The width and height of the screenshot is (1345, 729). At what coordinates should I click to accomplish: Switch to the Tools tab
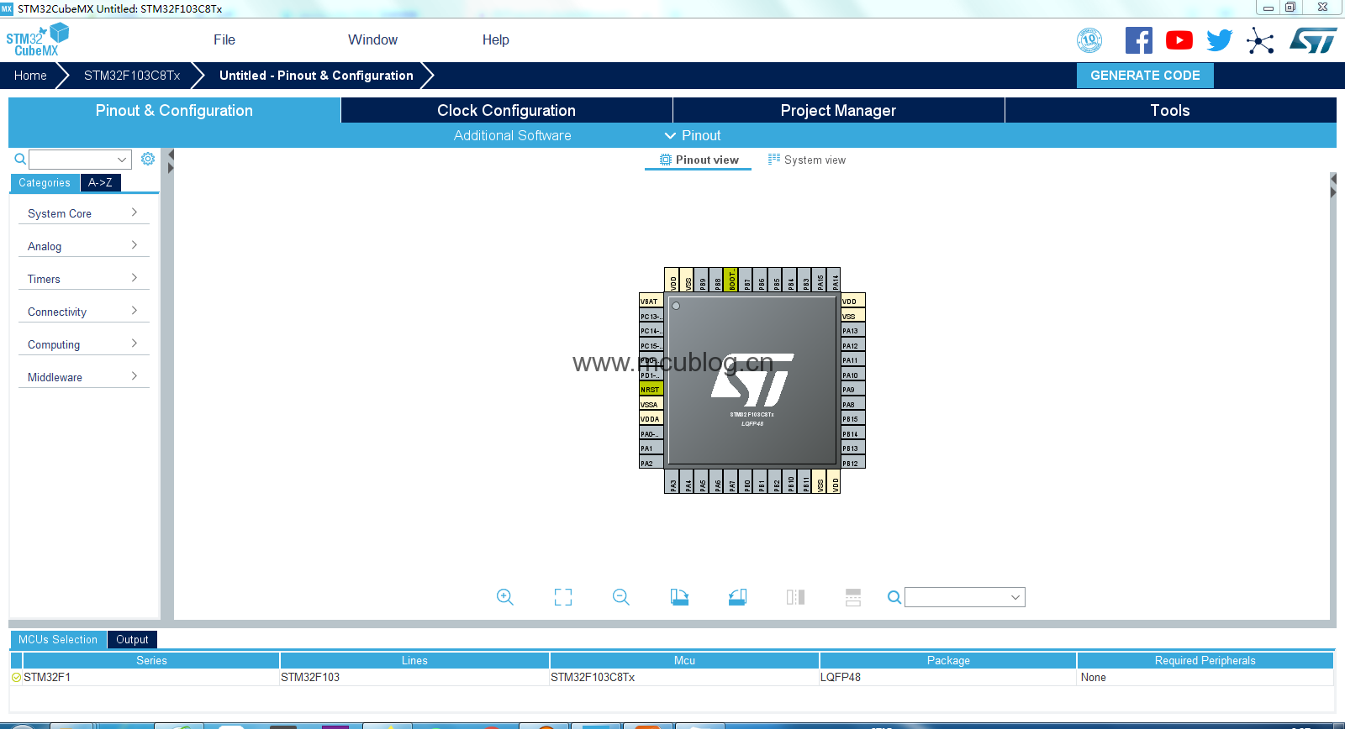1170,110
